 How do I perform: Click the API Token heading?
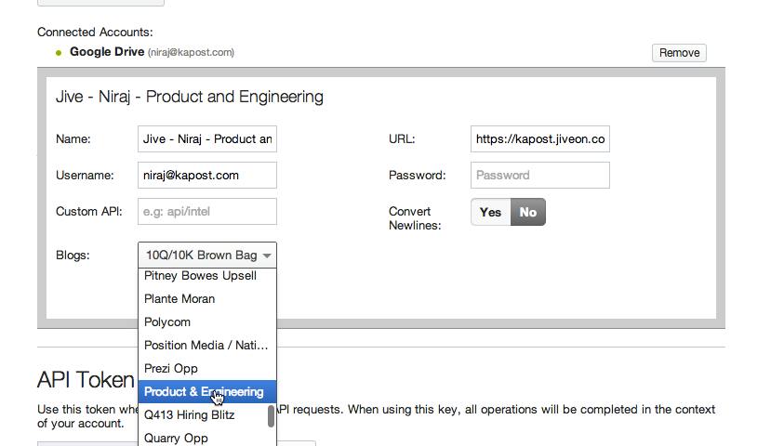point(86,380)
